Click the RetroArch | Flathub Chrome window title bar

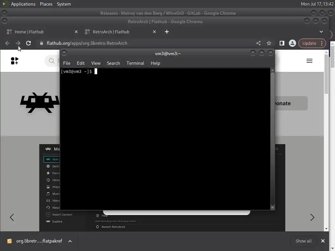[165, 22]
